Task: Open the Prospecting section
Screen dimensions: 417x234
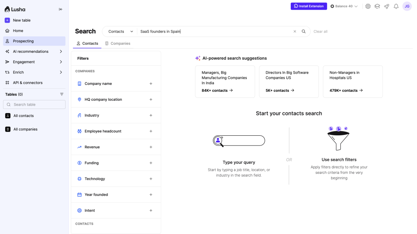Action: pos(34,41)
